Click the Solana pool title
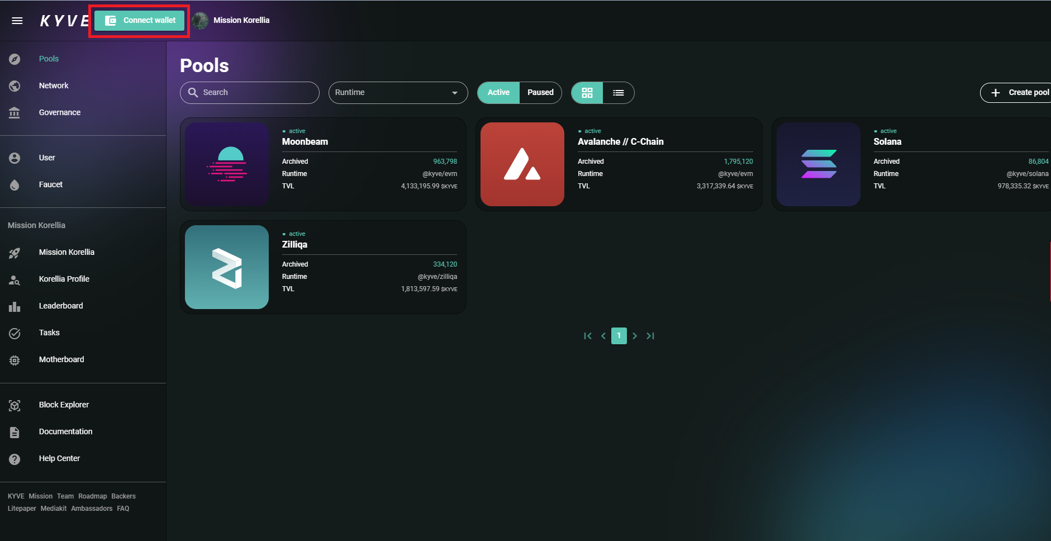This screenshot has height=541, width=1051. point(887,141)
